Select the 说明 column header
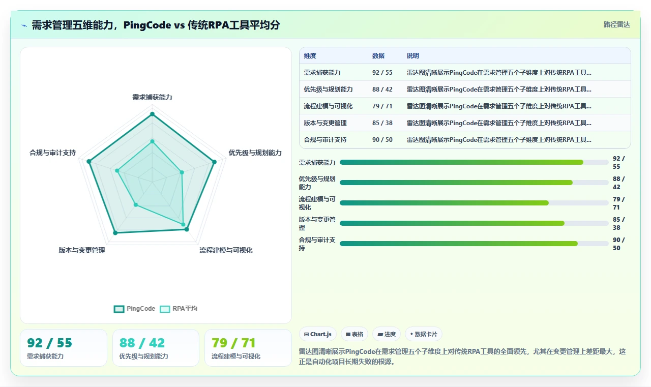651x387 pixels. point(413,56)
